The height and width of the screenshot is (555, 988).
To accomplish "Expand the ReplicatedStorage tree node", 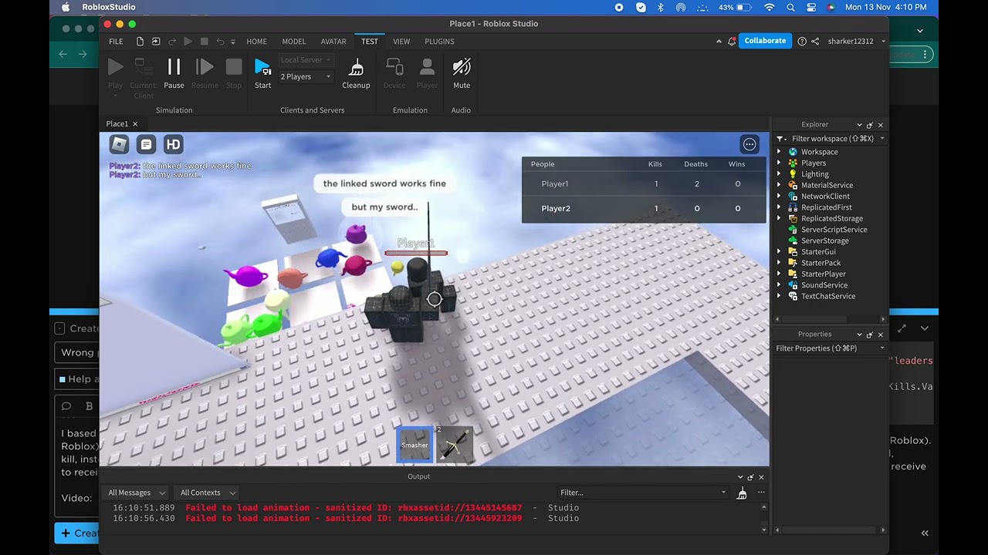I will tap(779, 219).
